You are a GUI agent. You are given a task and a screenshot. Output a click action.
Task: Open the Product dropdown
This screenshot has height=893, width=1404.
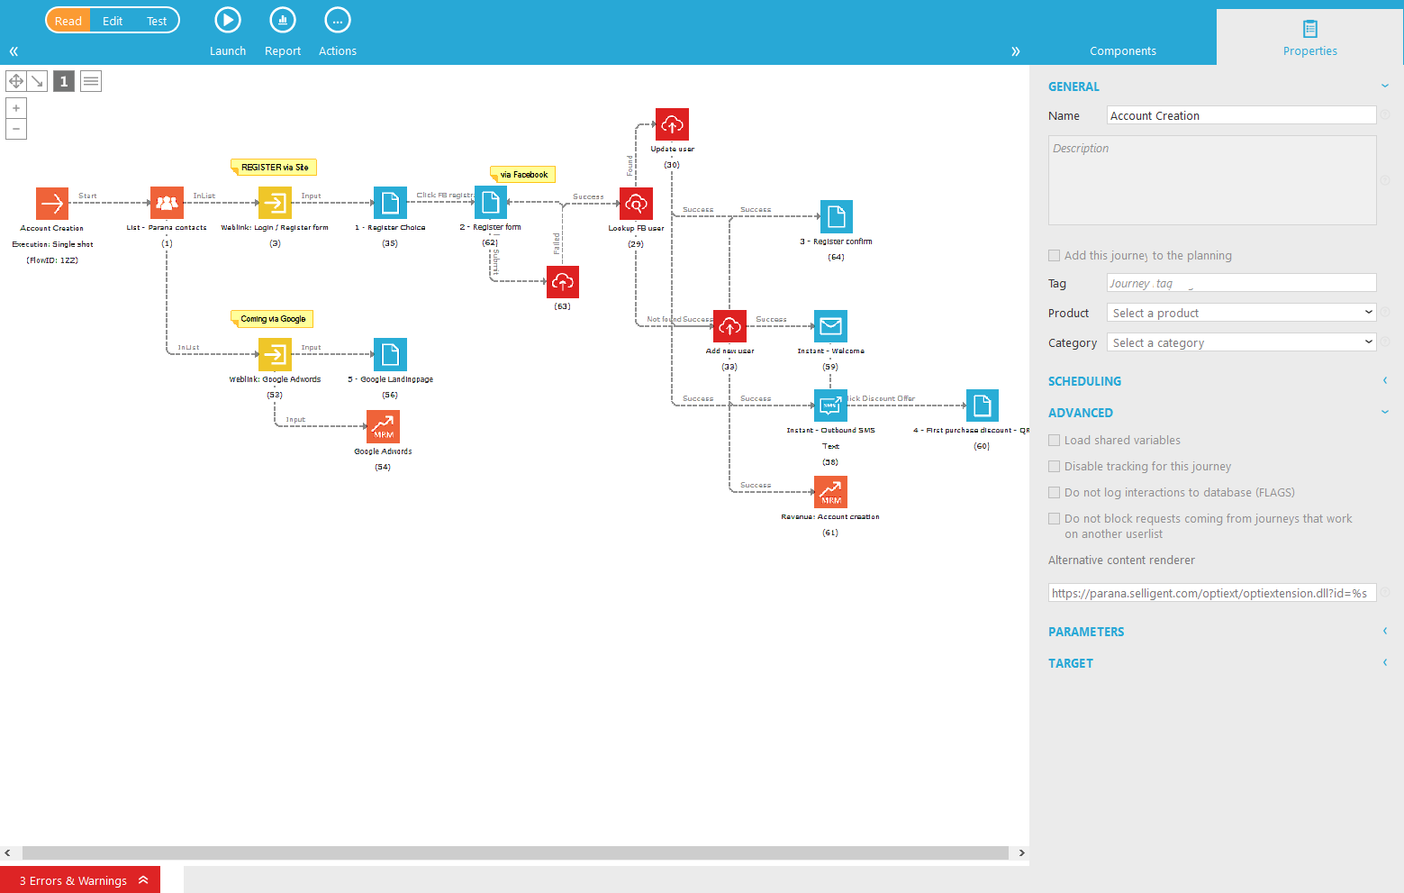1241,313
